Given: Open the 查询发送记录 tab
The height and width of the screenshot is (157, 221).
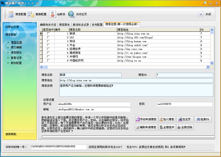Looking at the screenshot, I should click(x=81, y=24).
